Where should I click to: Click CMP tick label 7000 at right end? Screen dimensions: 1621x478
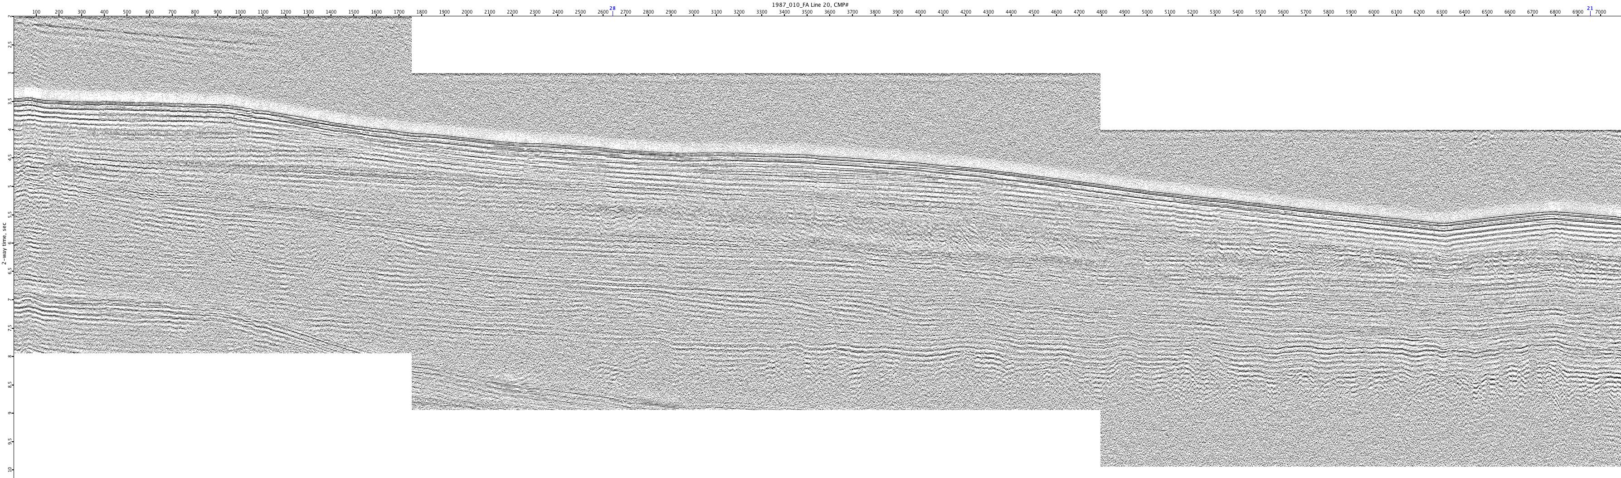coord(1601,13)
